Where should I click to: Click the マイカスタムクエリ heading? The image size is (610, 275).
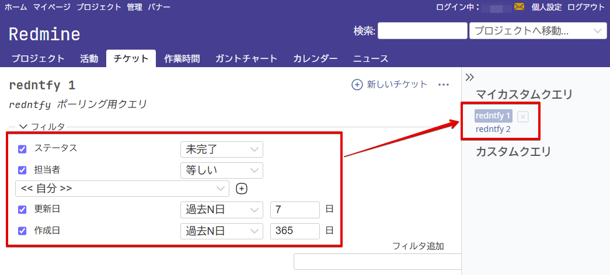coord(524,94)
